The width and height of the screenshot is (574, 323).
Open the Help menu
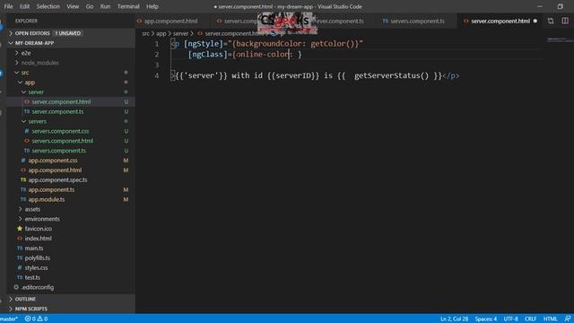coord(152,6)
